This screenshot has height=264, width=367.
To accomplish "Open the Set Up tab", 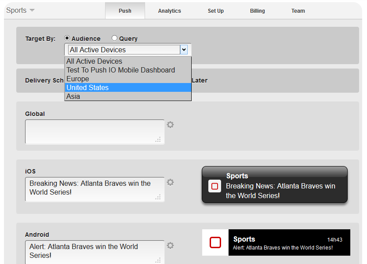I will (x=216, y=11).
